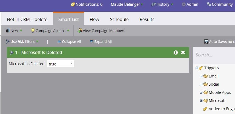Open the Microsoft Is Deleted value dropdown
Viewport: 235px width, 114px height.
(71, 64)
